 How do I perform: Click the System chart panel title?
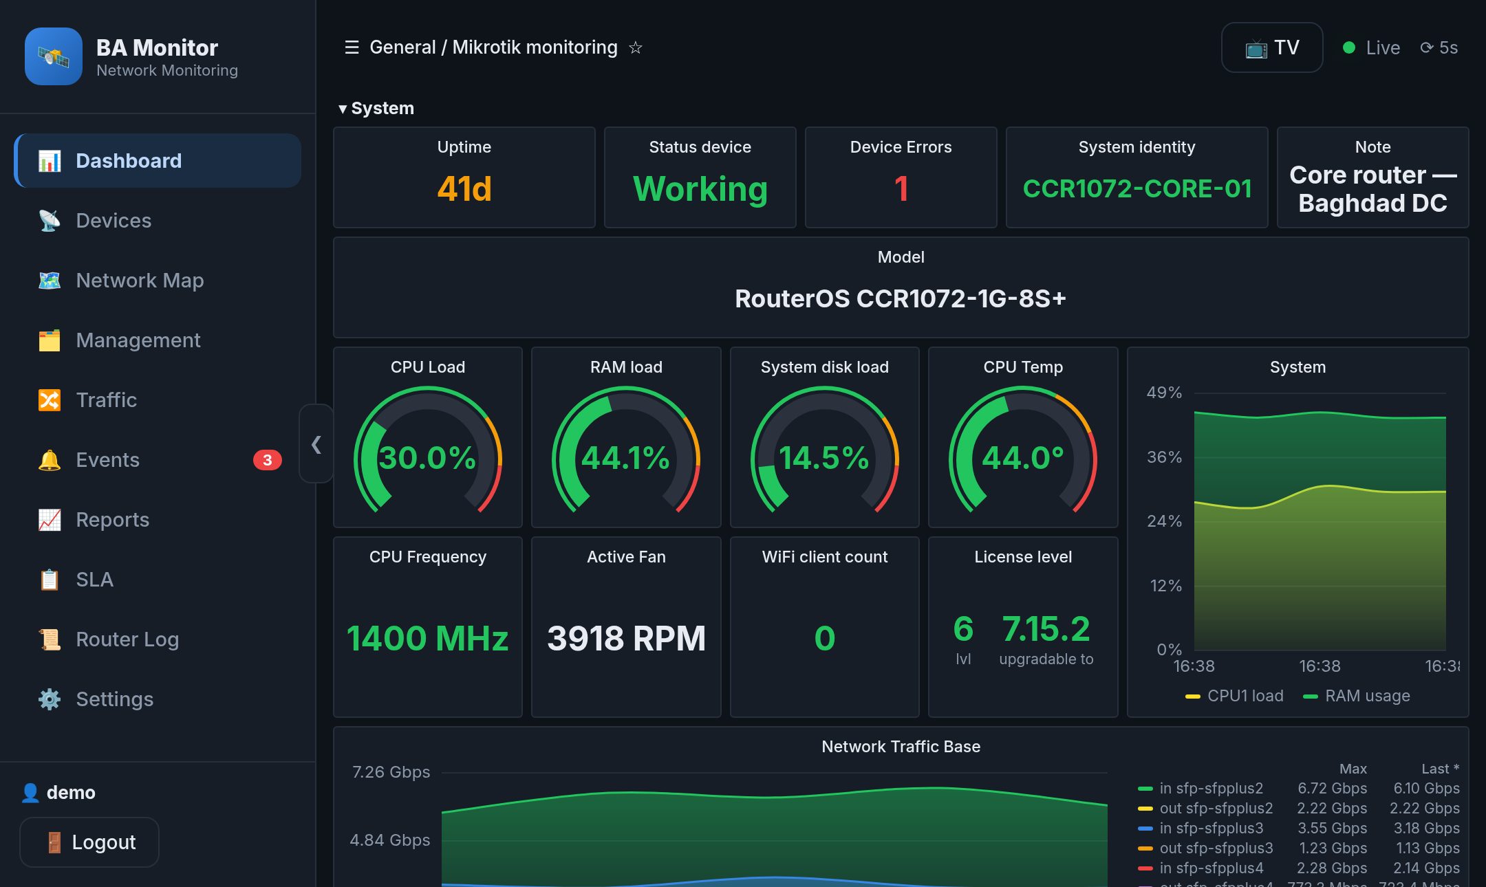(x=1297, y=367)
